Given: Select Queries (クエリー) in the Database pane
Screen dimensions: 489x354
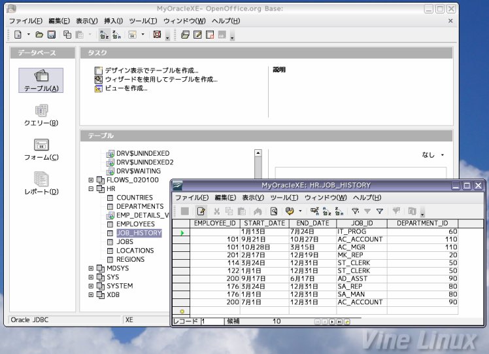Looking at the screenshot, I should click(x=41, y=115).
